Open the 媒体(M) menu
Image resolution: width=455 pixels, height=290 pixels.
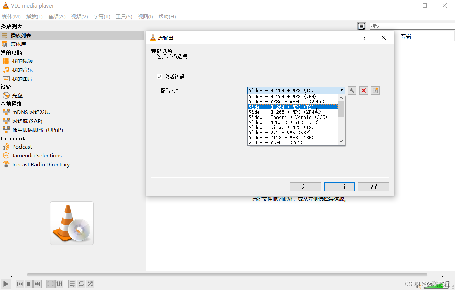coord(11,17)
